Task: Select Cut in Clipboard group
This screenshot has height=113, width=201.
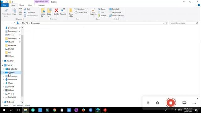Action: tap(27, 9)
